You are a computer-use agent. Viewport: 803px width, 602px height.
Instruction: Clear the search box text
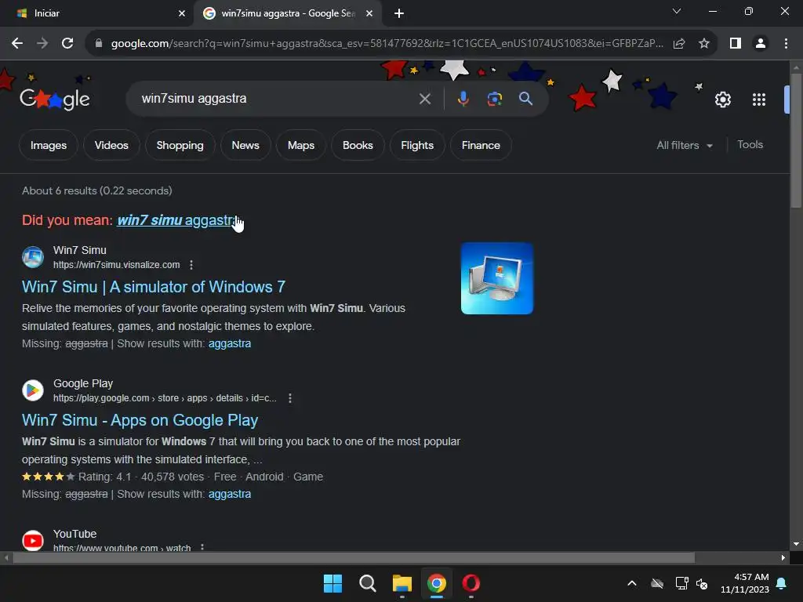click(424, 99)
